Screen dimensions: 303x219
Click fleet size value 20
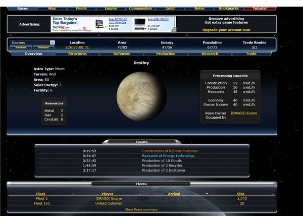242,203
